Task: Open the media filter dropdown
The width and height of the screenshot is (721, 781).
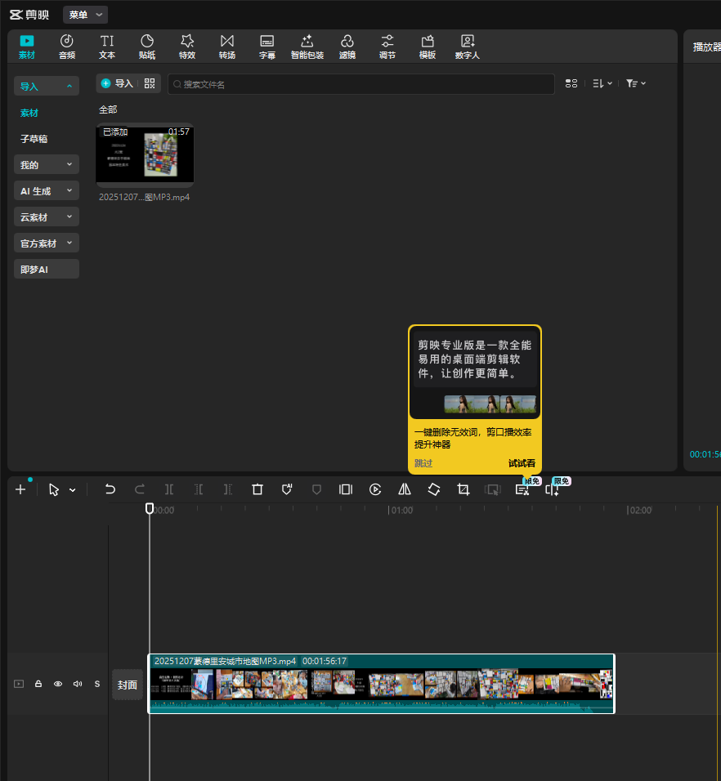Action: [x=636, y=83]
